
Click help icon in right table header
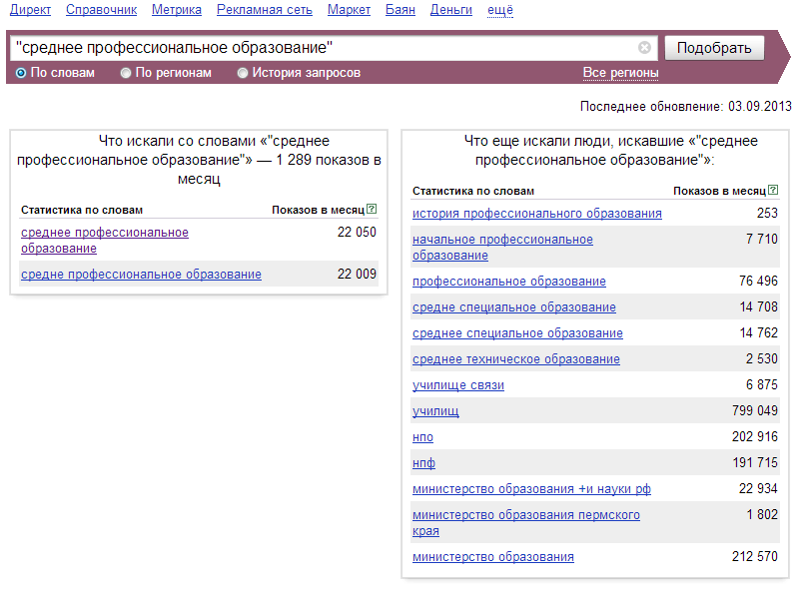[772, 191]
